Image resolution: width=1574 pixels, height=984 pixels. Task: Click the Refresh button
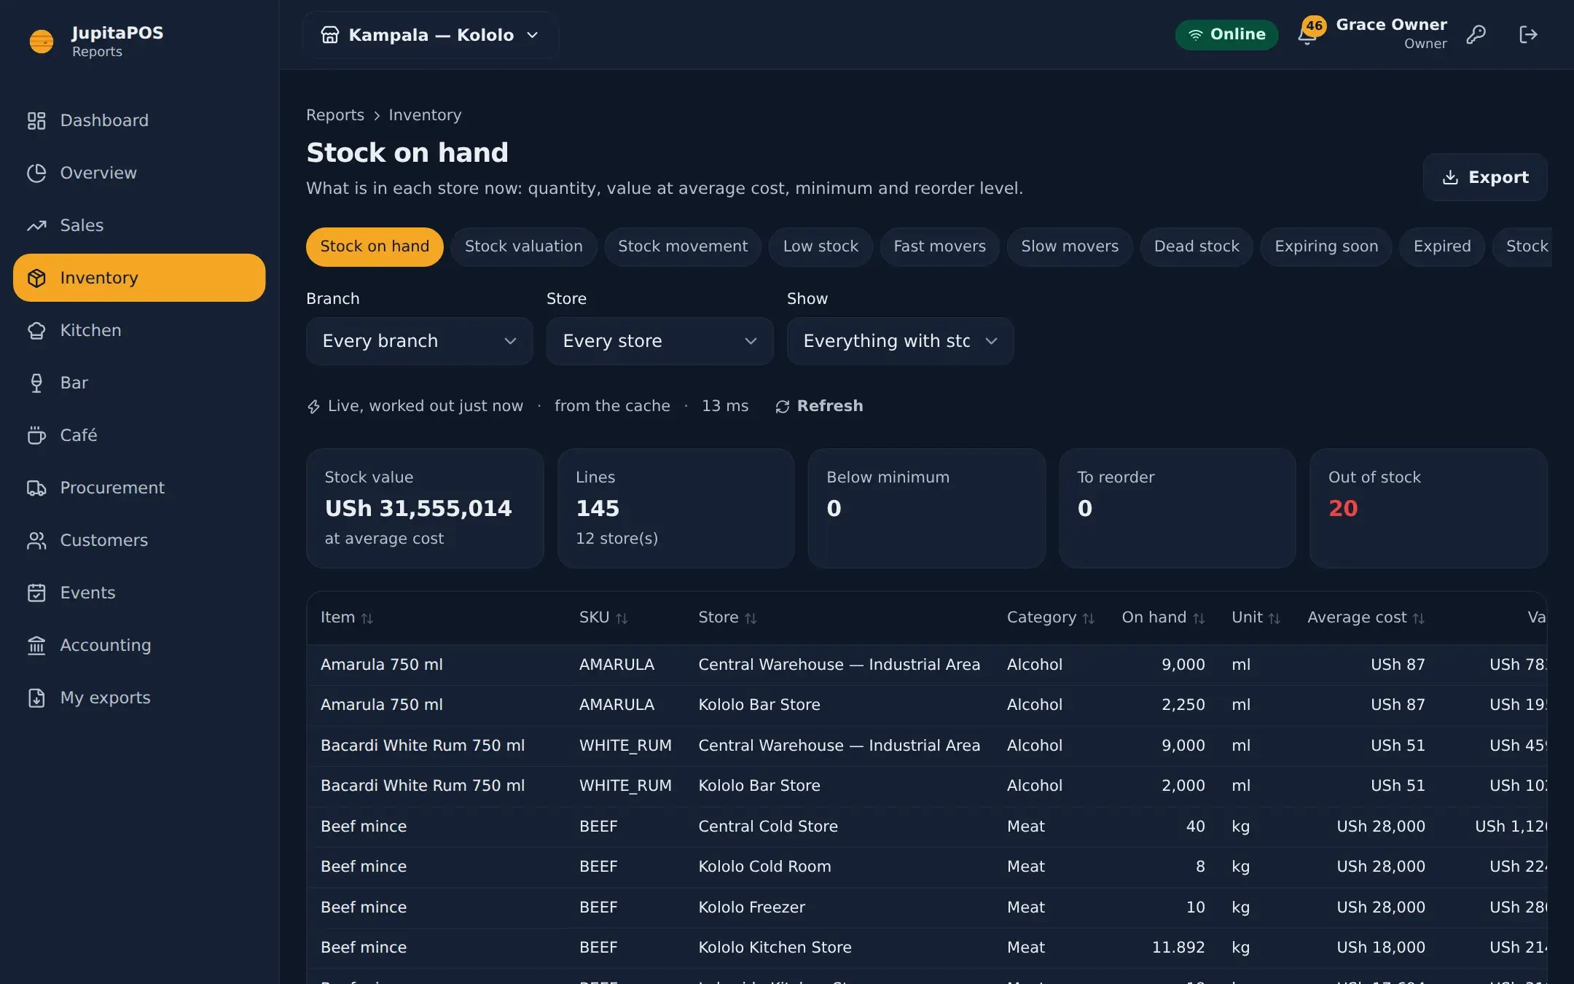819,406
